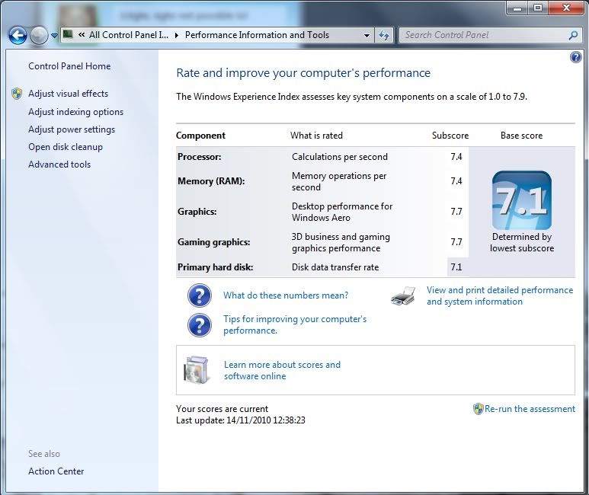
Task: Open recent pages dropdown next to Forward
Action: 54,36
